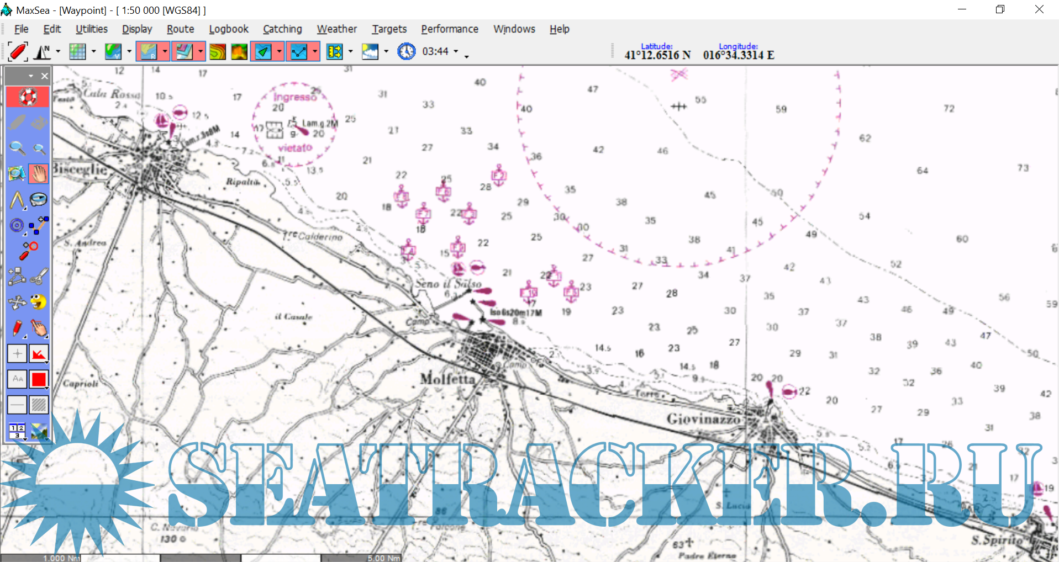Open the Weather menu
Screen dimensions: 1059x562
coord(336,29)
